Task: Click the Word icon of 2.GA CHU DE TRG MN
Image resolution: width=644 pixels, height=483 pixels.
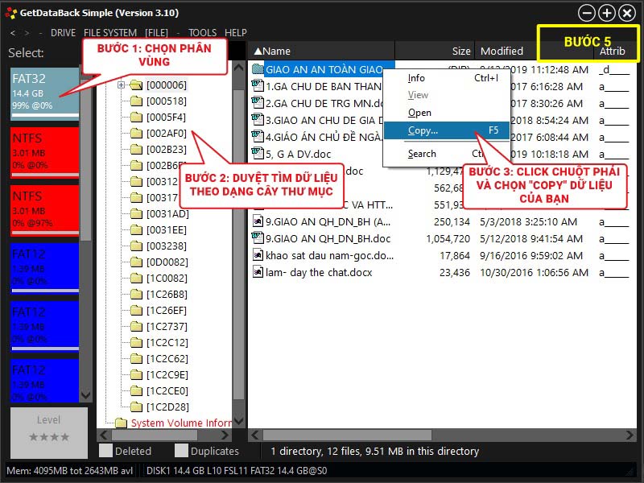Action: (258, 103)
